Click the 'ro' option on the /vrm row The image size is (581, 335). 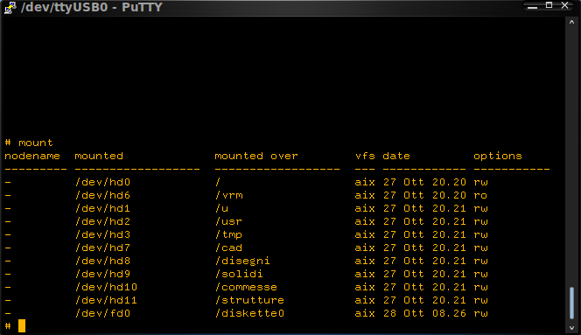(x=480, y=195)
